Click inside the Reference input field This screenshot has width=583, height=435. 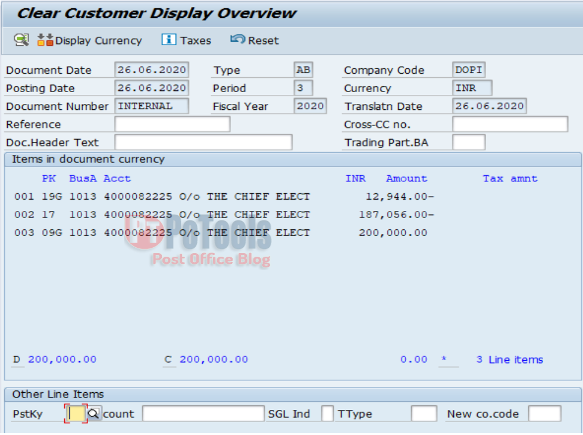[x=173, y=124]
